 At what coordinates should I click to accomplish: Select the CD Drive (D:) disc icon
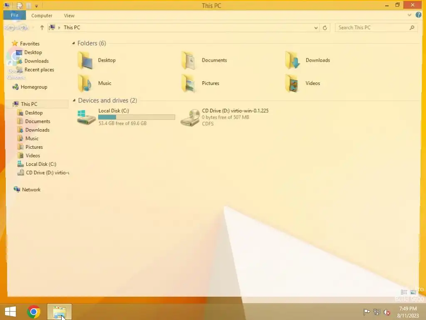click(x=190, y=117)
